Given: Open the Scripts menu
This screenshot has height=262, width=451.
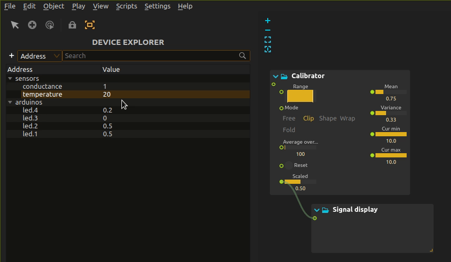Looking at the screenshot, I should point(127,6).
